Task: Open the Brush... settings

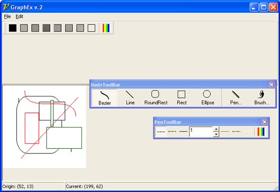Action: click(262, 98)
